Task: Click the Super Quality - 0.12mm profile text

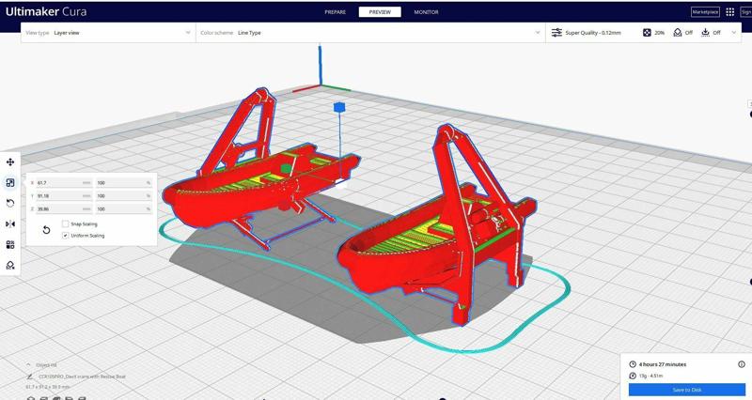Action: (593, 33)
